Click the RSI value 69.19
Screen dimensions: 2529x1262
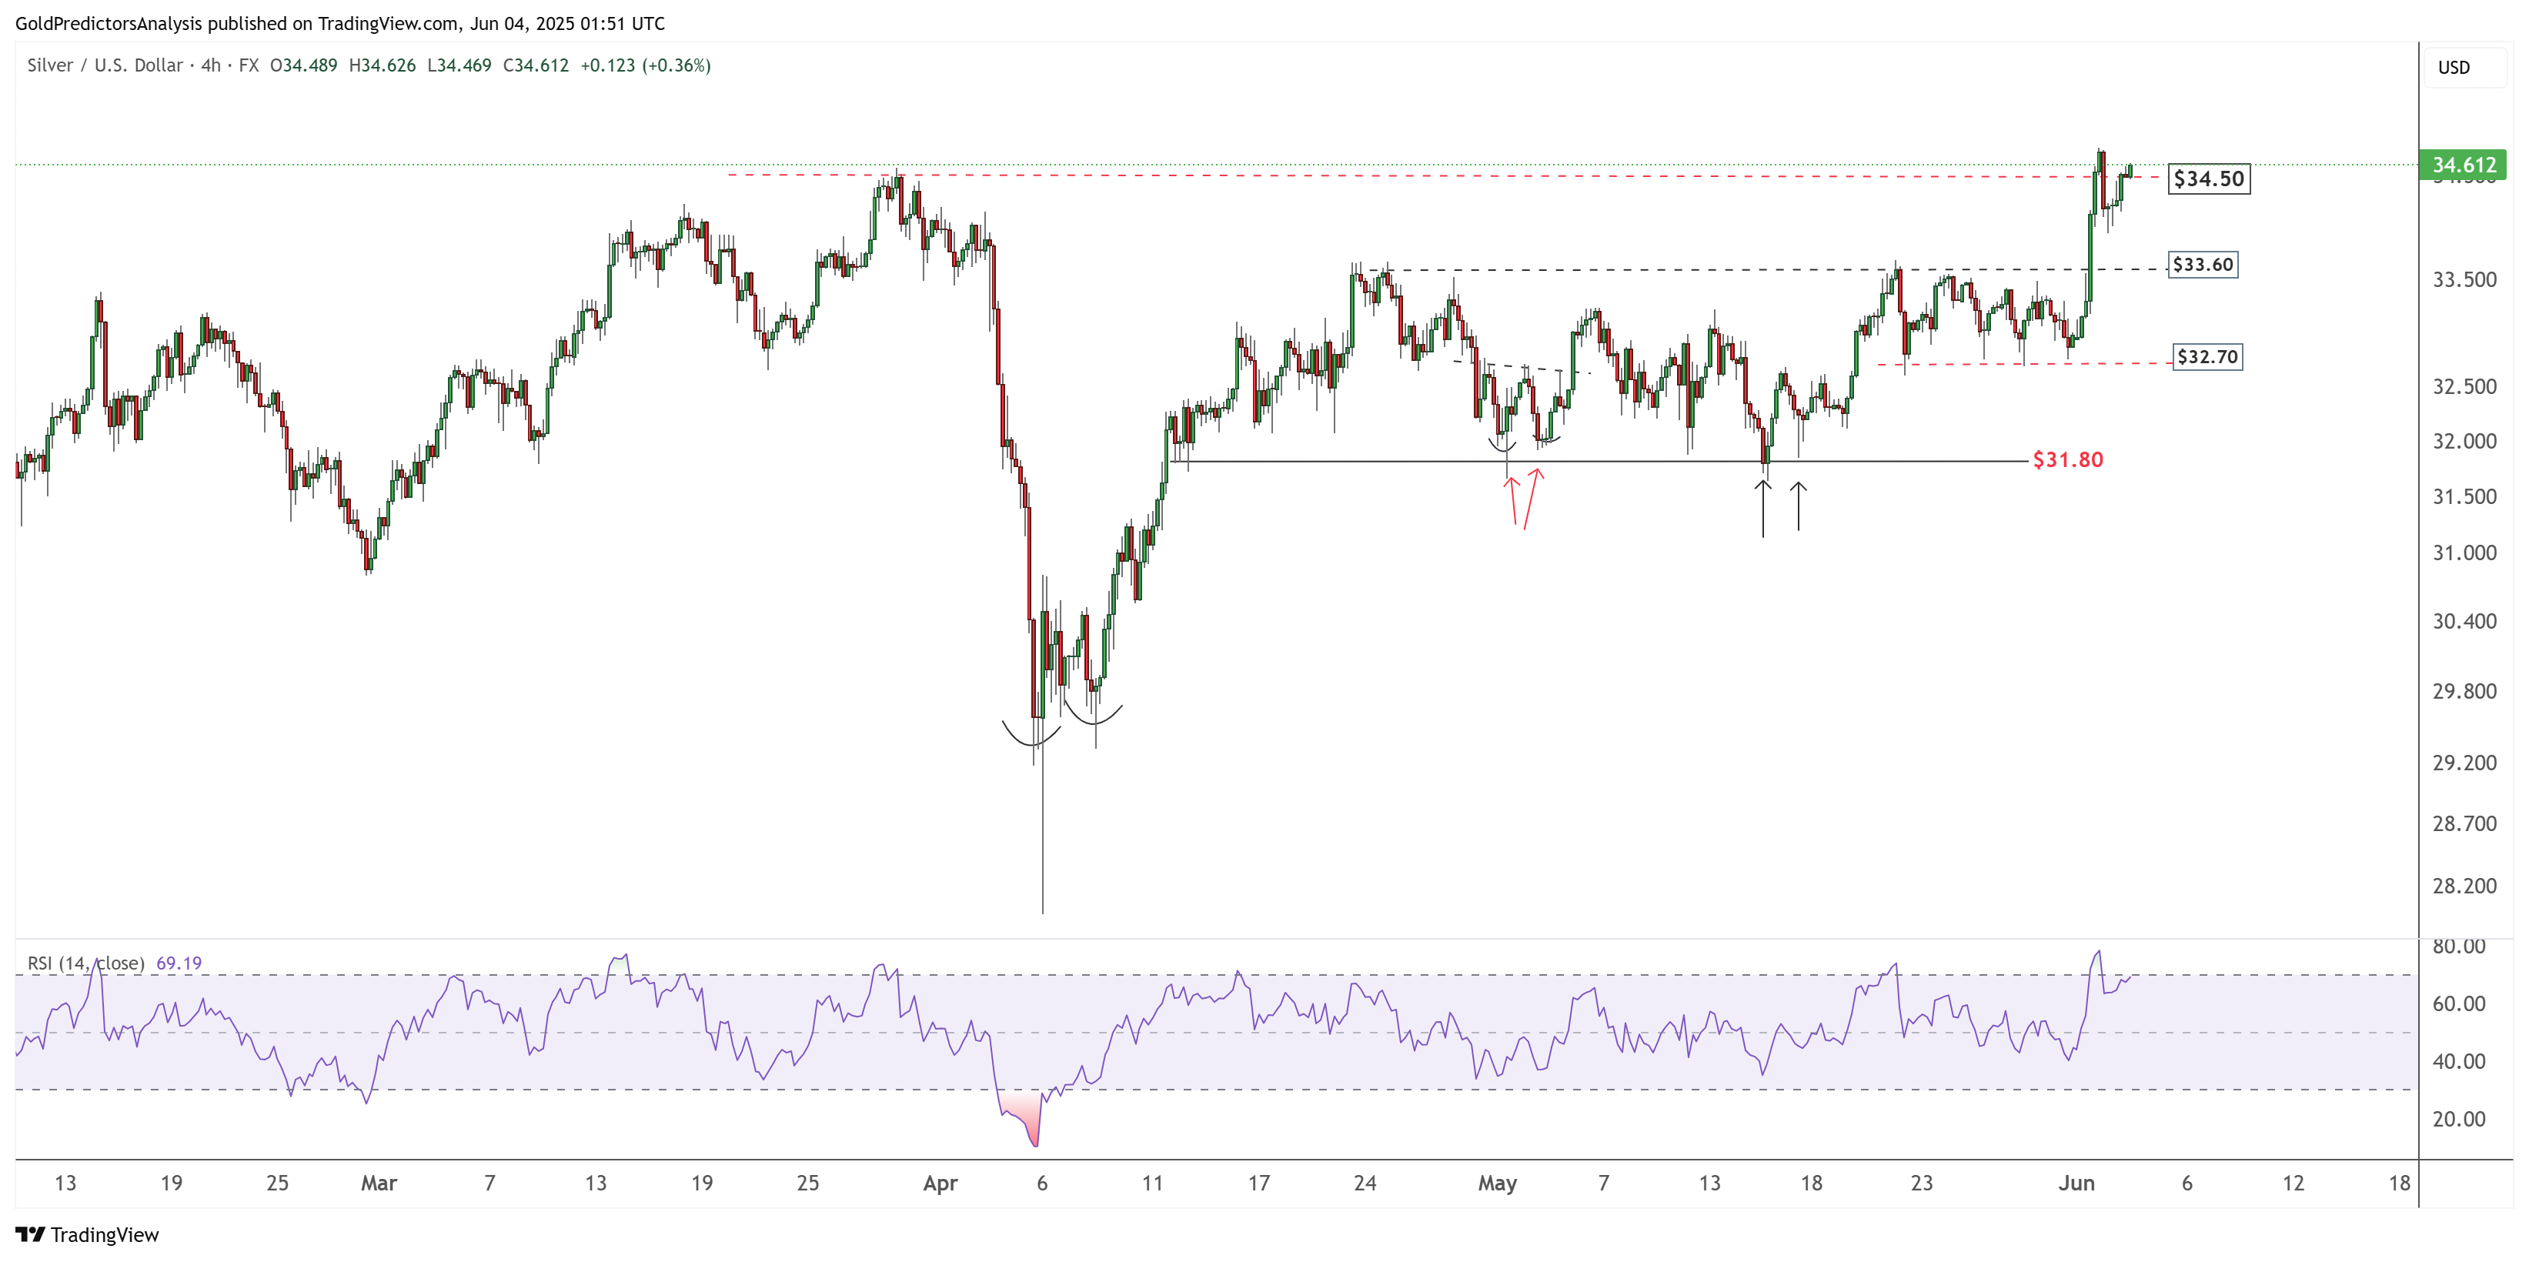pyautogui.click(x=179, y=963)
